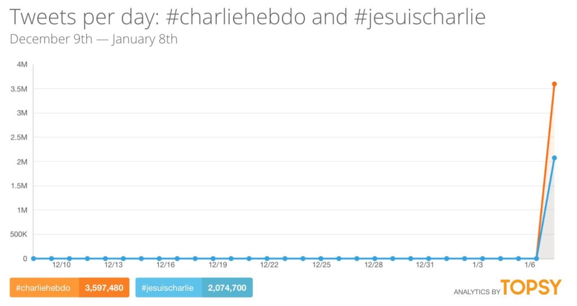Select the 12/22 date label
The height and width of the screenshot is (306, 577).
pyautogui.click(x=269, y=265)
